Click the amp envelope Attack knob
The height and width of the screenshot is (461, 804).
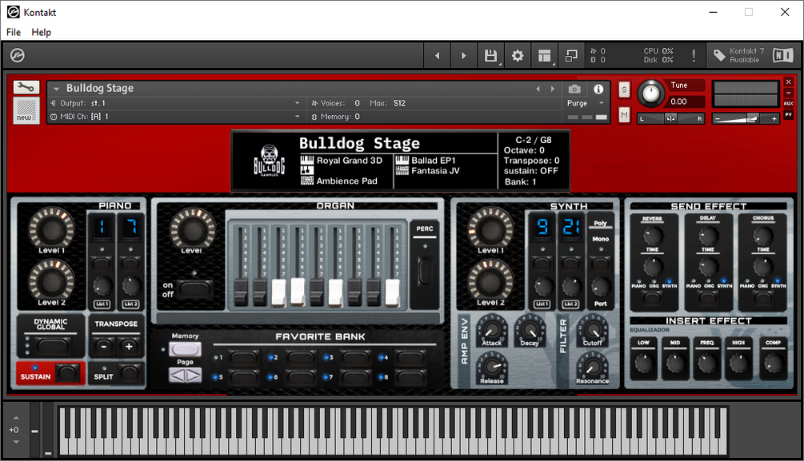(x=492, y=330)
